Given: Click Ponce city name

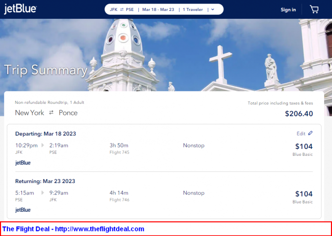Looking at the screenshot, I should pyautogui.click(x=68, y=113).
